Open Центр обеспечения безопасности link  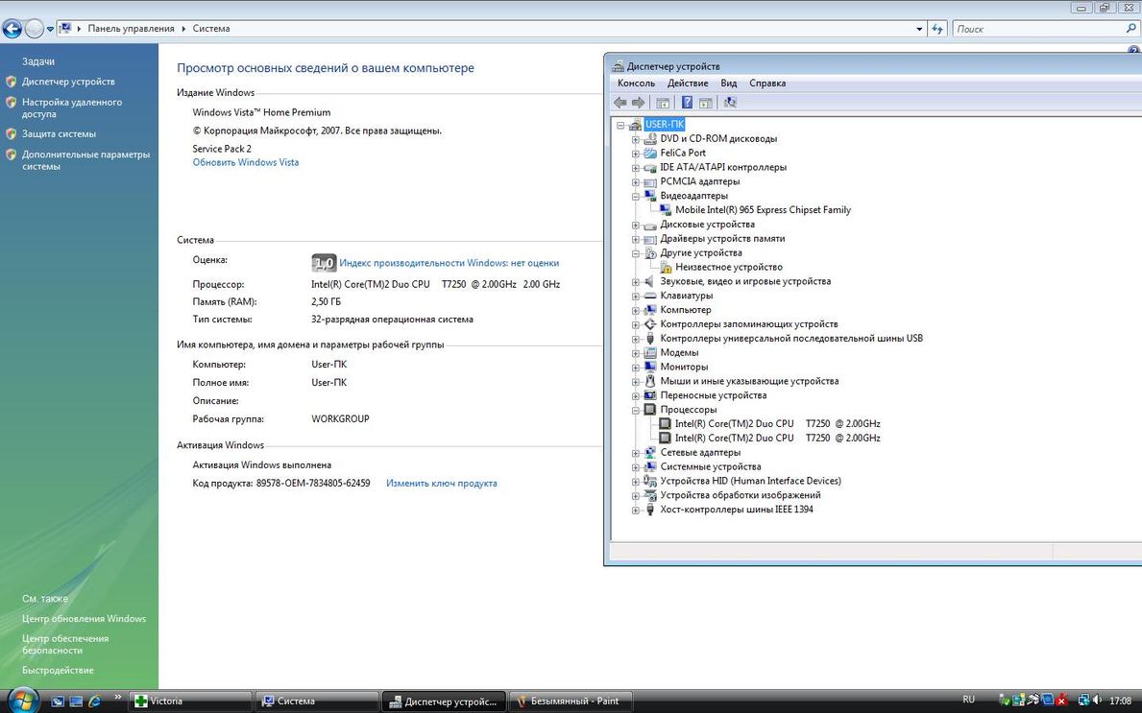pos(65,645)
